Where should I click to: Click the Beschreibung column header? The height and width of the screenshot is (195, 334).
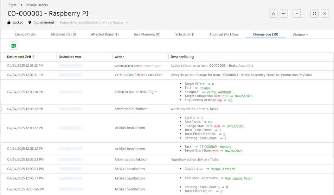click(182, 57)
